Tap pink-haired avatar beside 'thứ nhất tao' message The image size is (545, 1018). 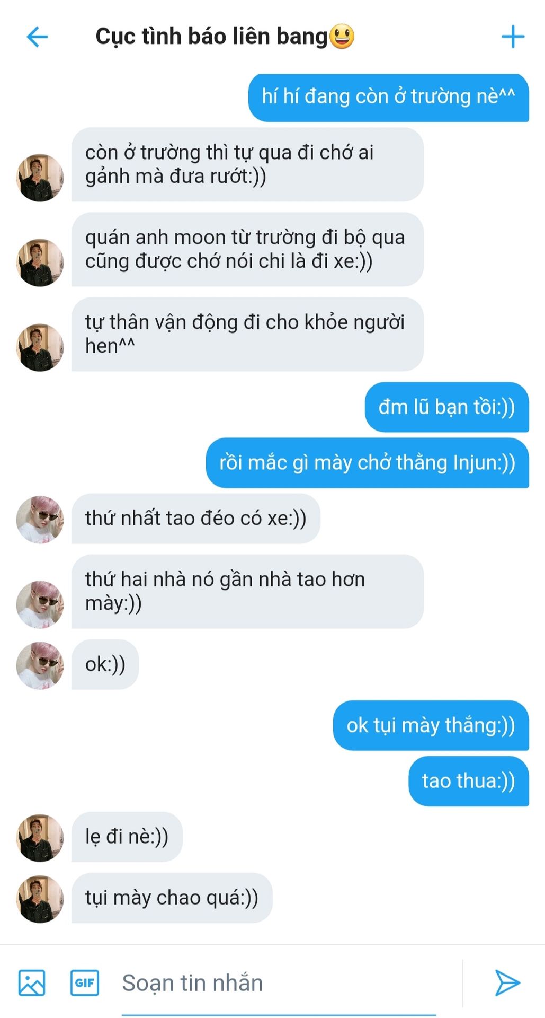click(x=40, y=520)
